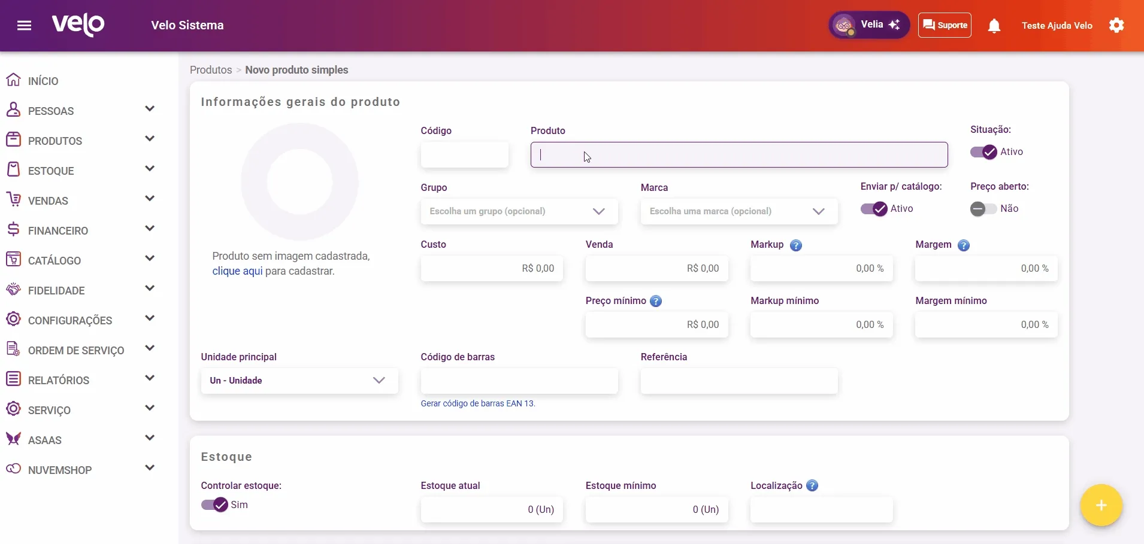Expand the Produtos menu chevron
Image resolution: width=1144 pixels, height=544 pixels.
click(x=150, y=139)
